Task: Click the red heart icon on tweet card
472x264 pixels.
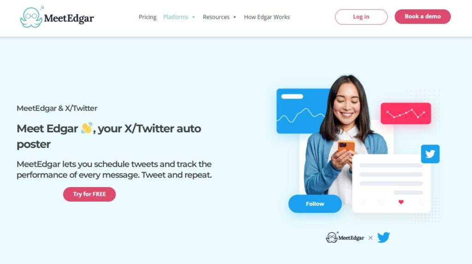Action: click(401, 202)
